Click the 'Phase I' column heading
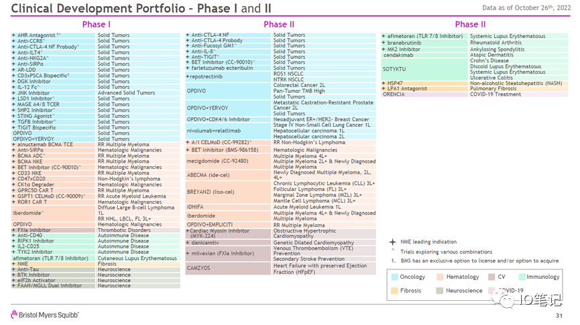 (96, 24)
